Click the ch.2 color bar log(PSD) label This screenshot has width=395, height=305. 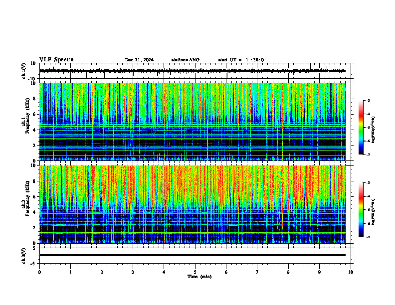374,212
